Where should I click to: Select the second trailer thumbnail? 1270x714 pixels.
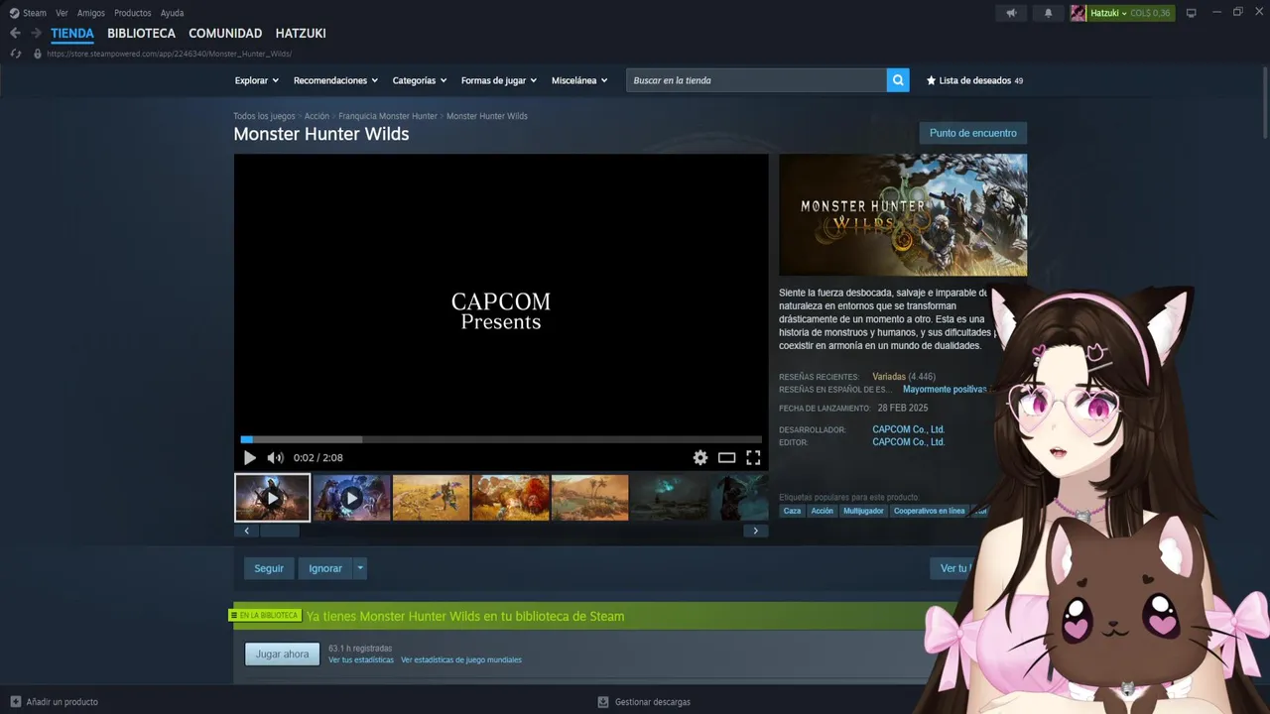tap(351, 497)
